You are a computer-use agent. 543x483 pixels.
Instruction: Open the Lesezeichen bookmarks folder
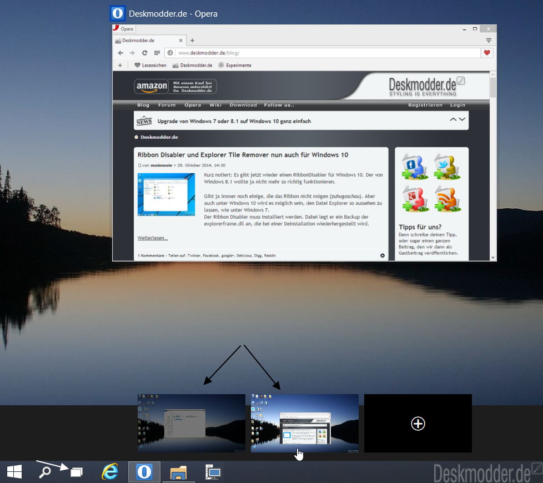point(150,65)
